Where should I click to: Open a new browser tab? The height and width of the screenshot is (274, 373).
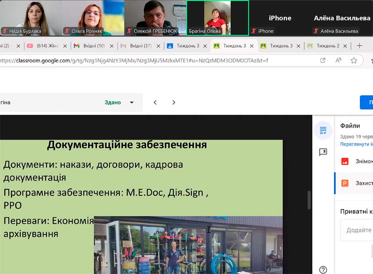coord(359,46)
